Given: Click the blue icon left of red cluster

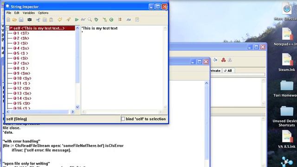Looking at the screenshot, I should click(215, 60).
